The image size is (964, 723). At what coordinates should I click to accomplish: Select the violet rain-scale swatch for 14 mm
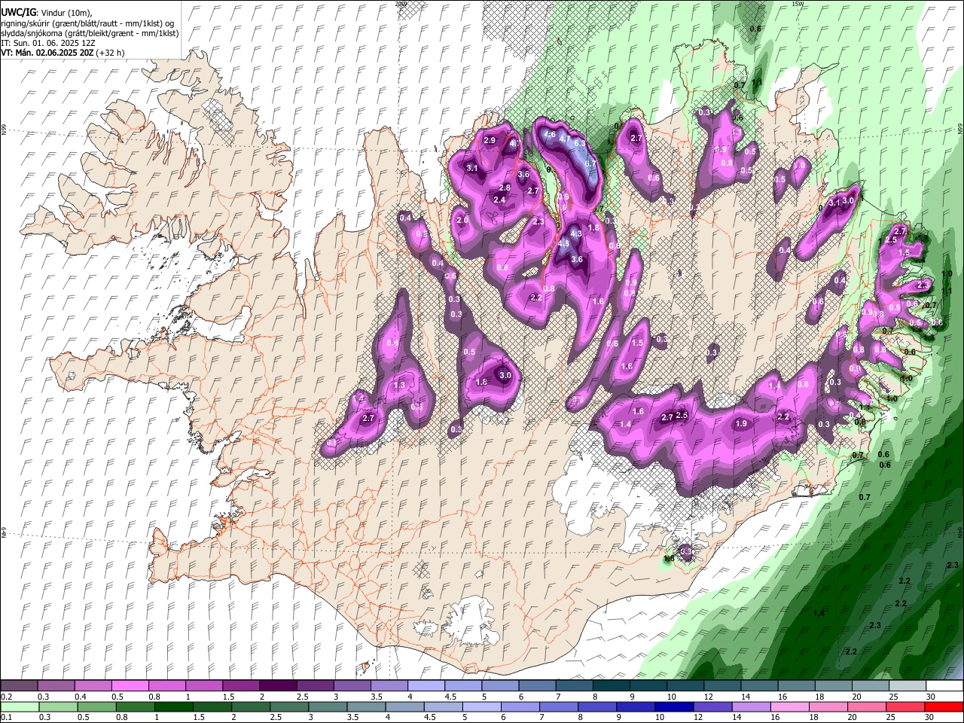coord(751,707)
